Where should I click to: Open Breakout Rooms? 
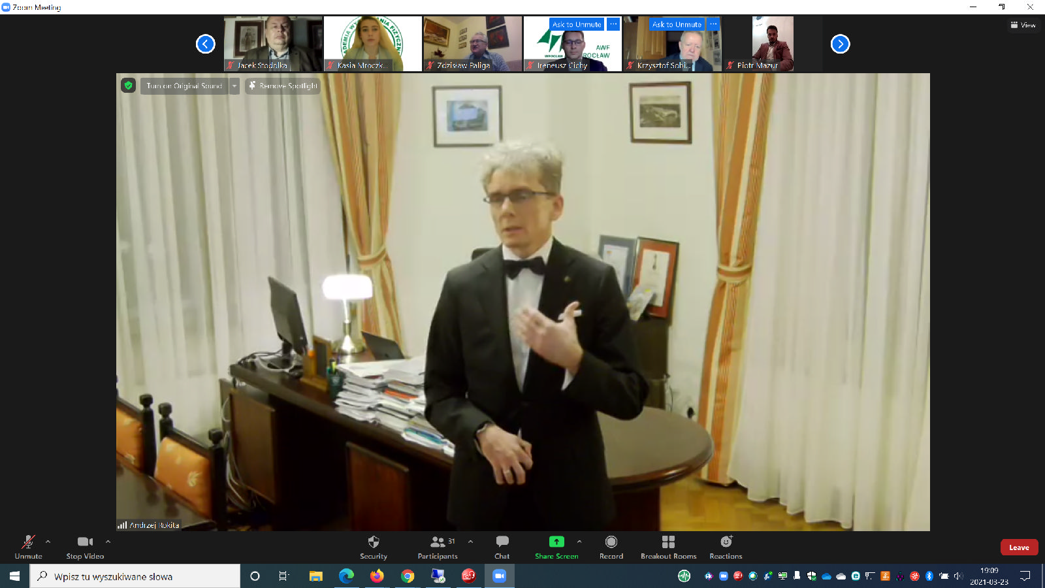click(x=668, y=547)
